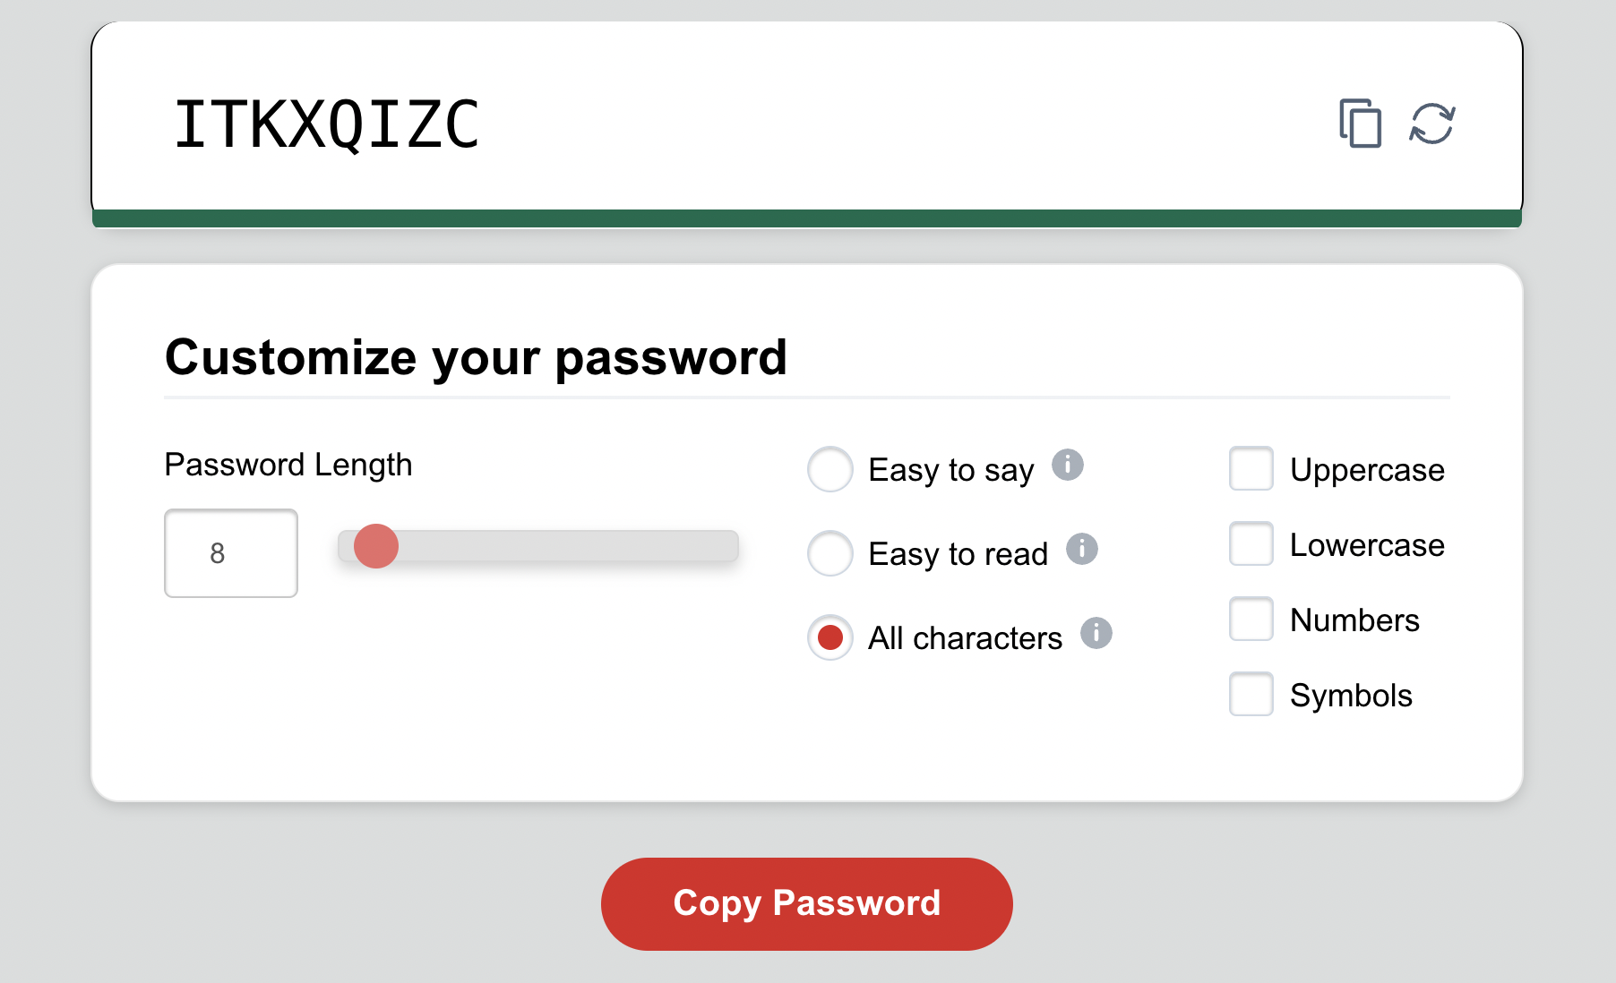
Task: Click the Password Length label
Action: coord(288,465)
